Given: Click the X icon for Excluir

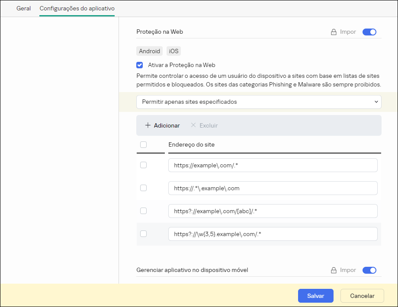Looking at the screenshot, I should [x=193, y=125].
